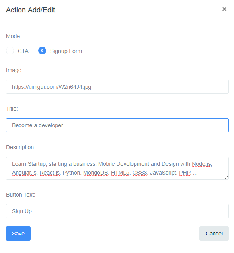Click the misspelled word 'MongoDB' in Description

(x=96, y=173)
